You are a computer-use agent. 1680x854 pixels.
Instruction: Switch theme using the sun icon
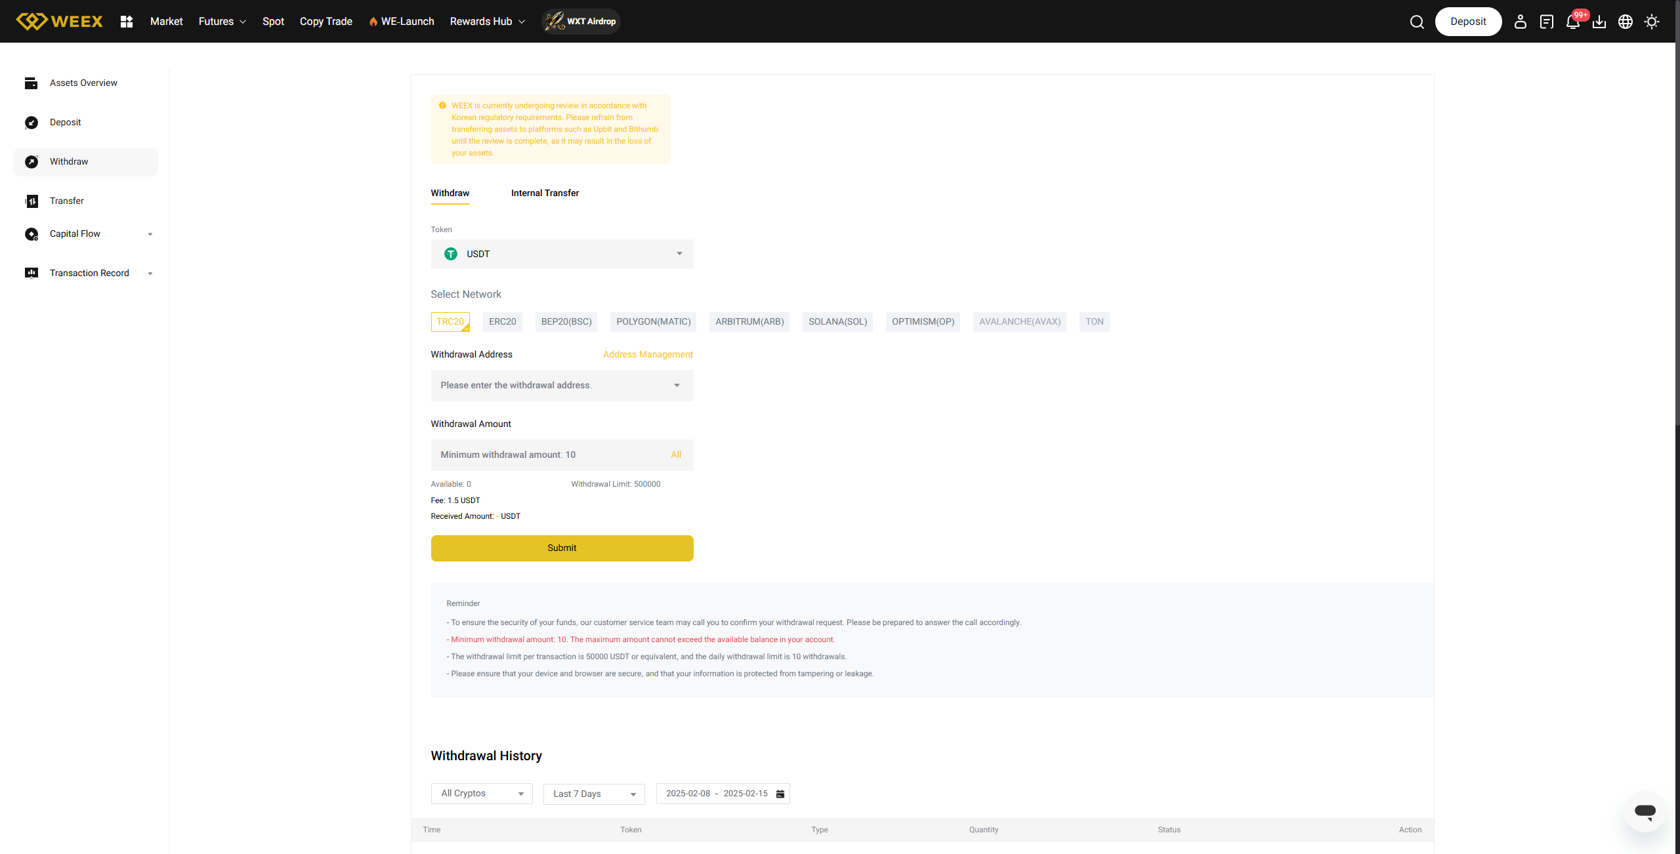pyautogui.click(x=1651, y=22)
